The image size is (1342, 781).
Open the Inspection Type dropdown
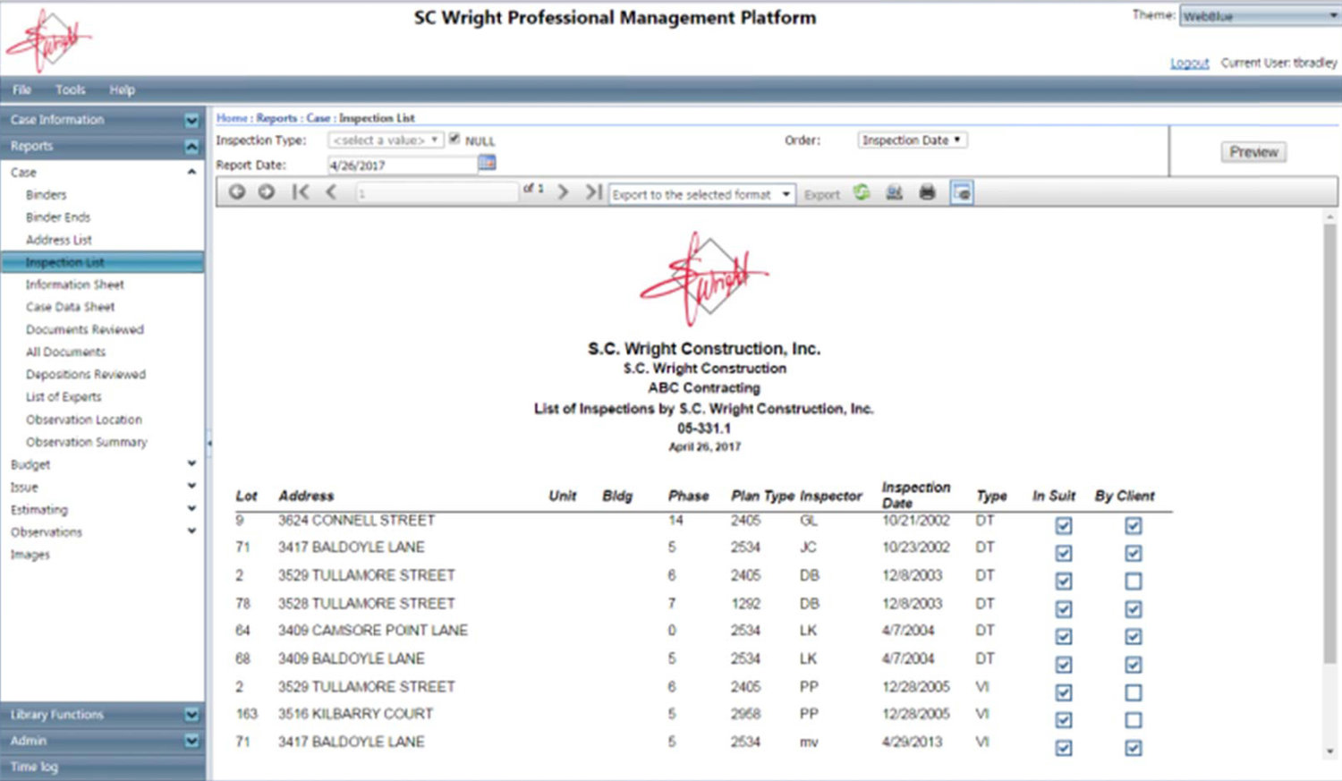click(x=386, y=140)
